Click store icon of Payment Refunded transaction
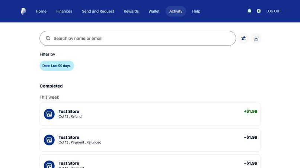300x168 pixels. pos(49,140)
